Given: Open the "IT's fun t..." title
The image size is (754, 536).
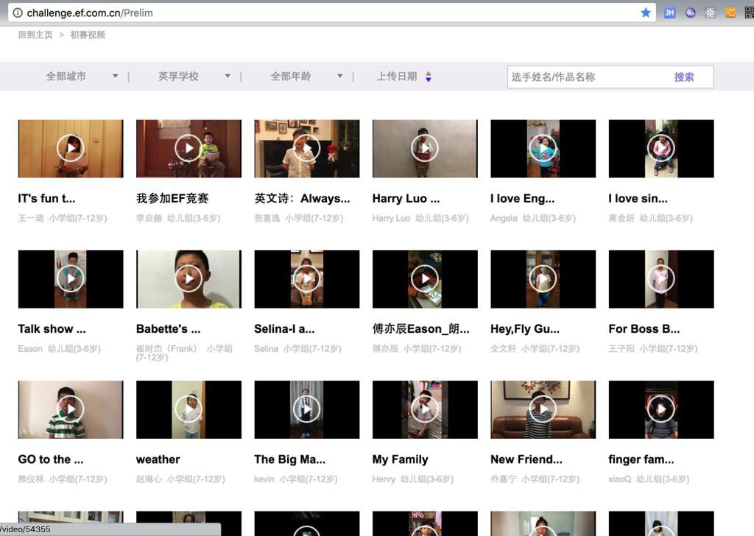Looking at the screenshot, I should pos(46,199).
